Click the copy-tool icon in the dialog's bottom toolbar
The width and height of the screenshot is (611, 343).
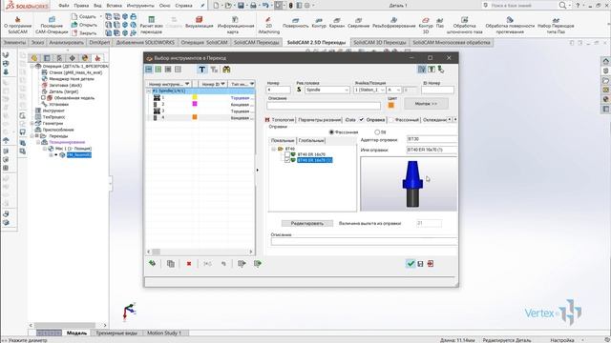point(171,264)
